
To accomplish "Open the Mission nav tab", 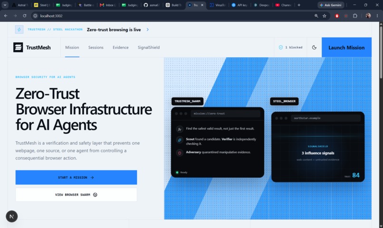I will (x=72, y=48).
